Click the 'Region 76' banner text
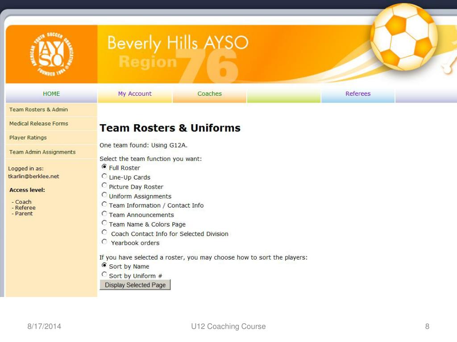457x342 pixels. point(179,66)
